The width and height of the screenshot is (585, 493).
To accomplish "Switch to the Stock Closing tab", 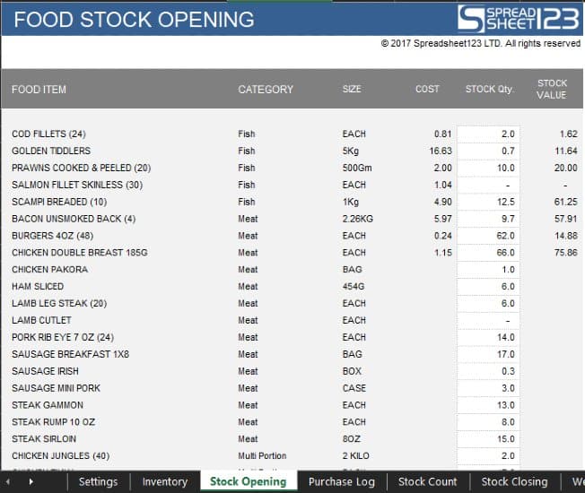I will tap(514, 481).
